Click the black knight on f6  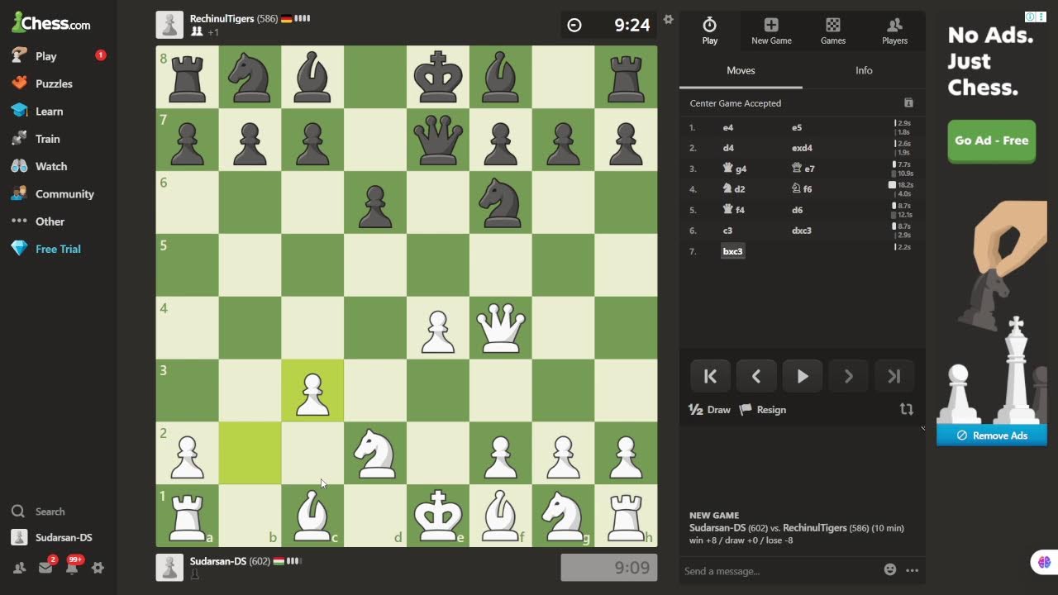coord(501,202)
